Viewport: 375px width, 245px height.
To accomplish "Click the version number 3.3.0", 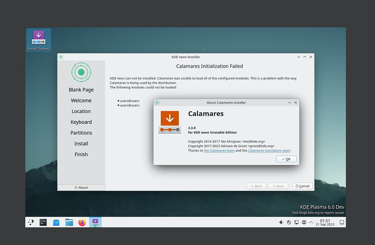I will 192,128.
